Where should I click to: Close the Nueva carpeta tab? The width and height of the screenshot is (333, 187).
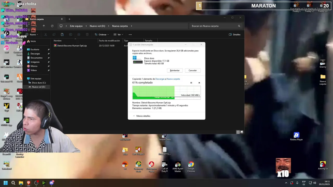pos(62,19)
